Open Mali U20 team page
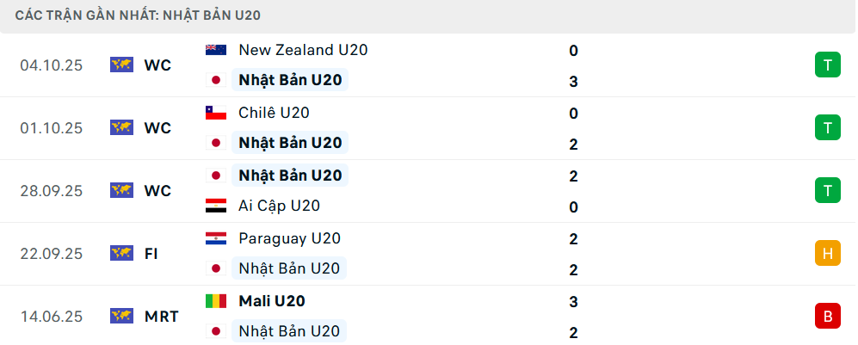The height and width of the screenshot is (345, 858). [272, 301]
